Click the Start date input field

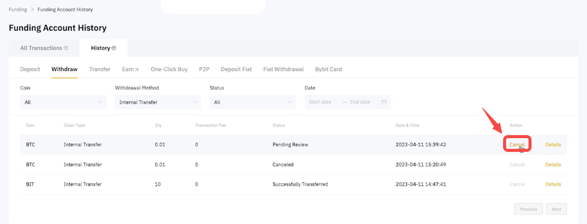point(320,102)
